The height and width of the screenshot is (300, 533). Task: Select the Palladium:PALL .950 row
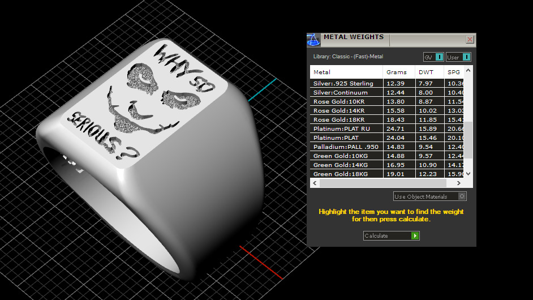(x=387, y=147)
